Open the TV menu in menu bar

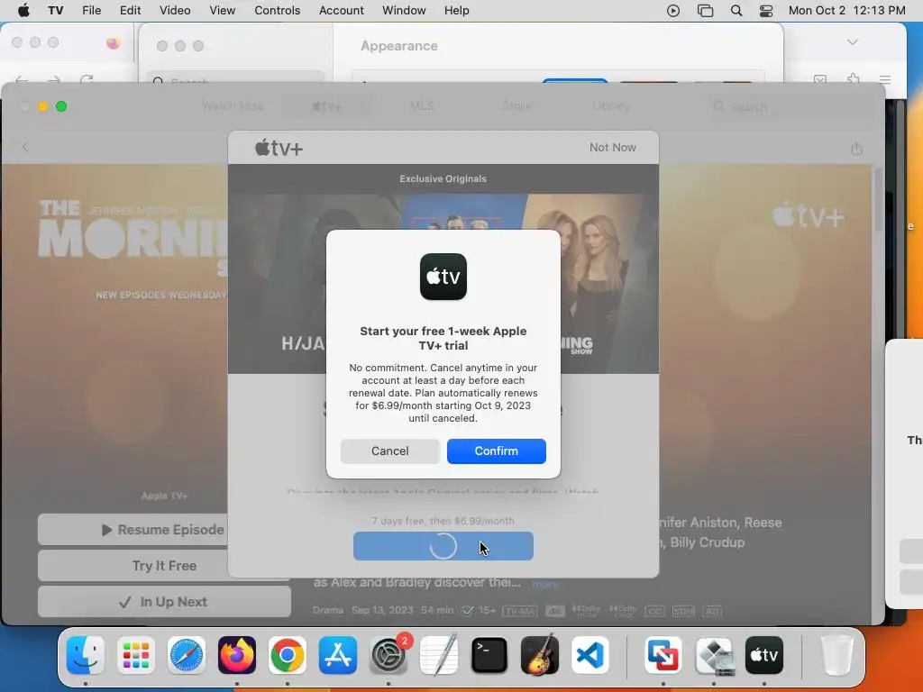pyautogui.click(x=55, y=10)
